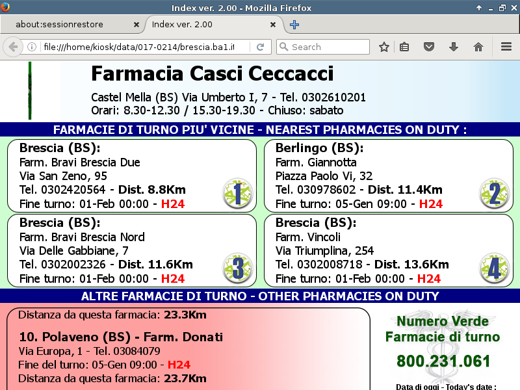520x390 pixels.
Task: Show site information for this page
Action: coord(31,47)
